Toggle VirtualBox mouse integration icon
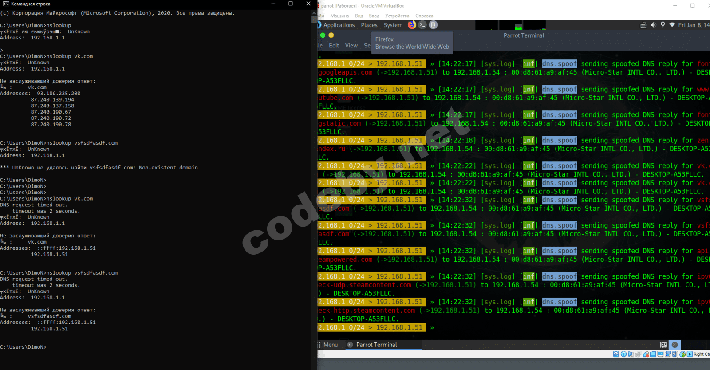The width and height of the screenshot is (710, 370). click(x=682, y=354)
